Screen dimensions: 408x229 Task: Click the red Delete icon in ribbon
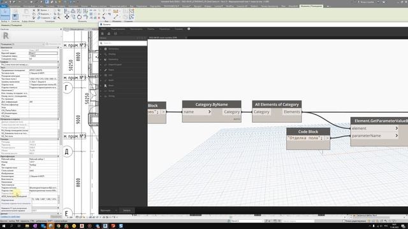pos(99,18)
